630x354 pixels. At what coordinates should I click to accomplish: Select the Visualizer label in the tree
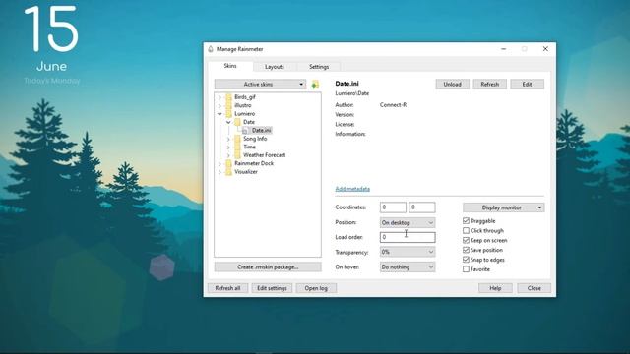tap(246, 172)
